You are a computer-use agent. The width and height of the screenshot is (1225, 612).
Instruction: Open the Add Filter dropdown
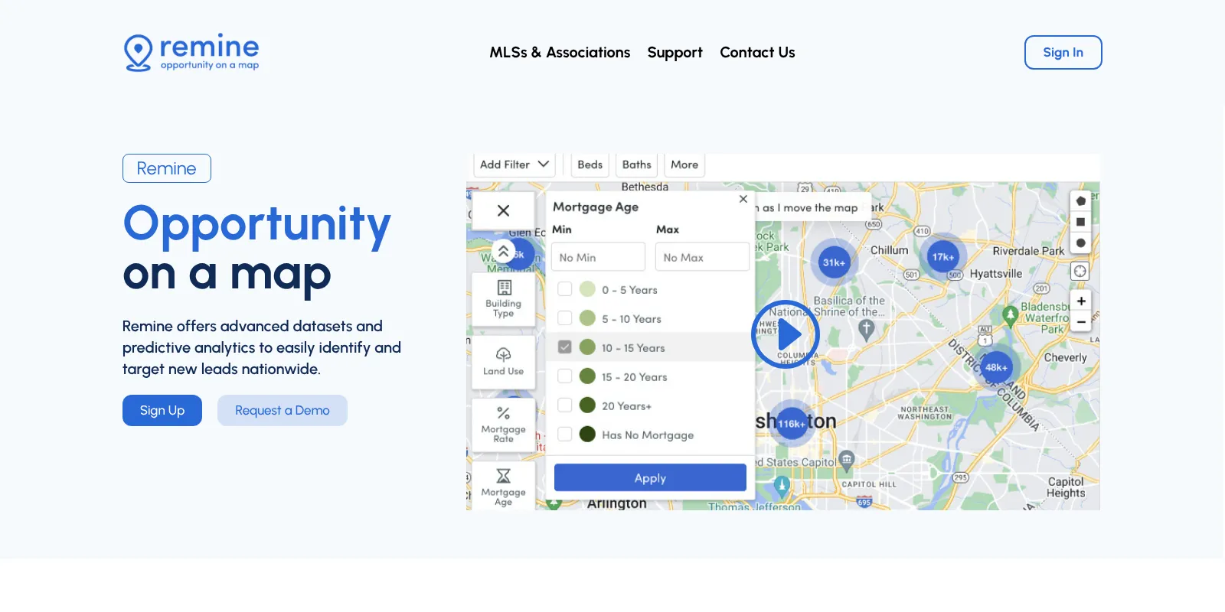(514, 164)
